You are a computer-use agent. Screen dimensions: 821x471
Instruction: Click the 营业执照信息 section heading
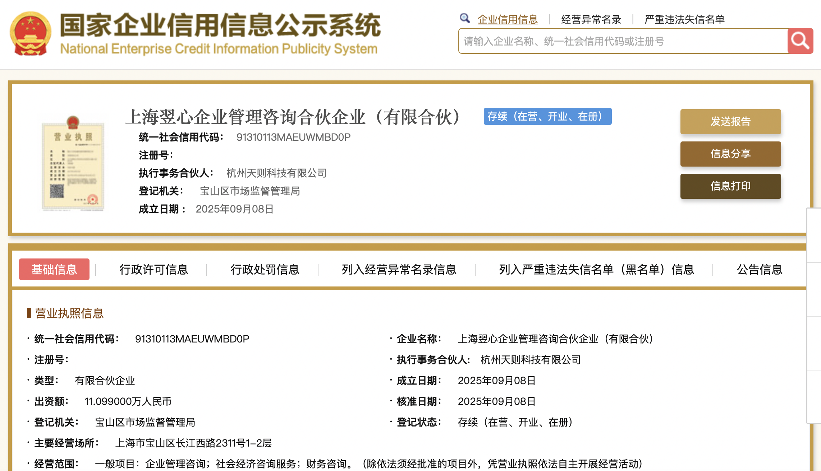pyautogui.click(x=69, y=313)
